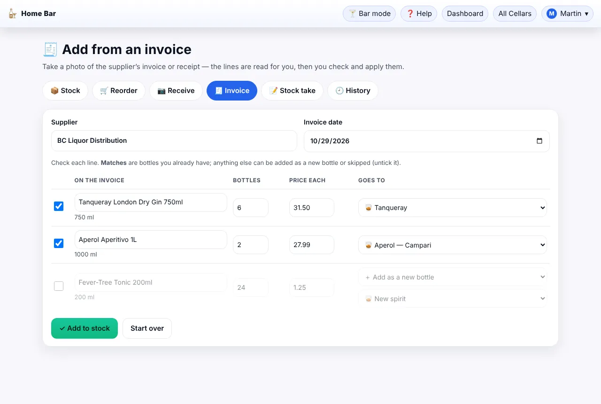This screenshot has width=601, height=404.
Task: Open the History tab
Action: point(353,91)
